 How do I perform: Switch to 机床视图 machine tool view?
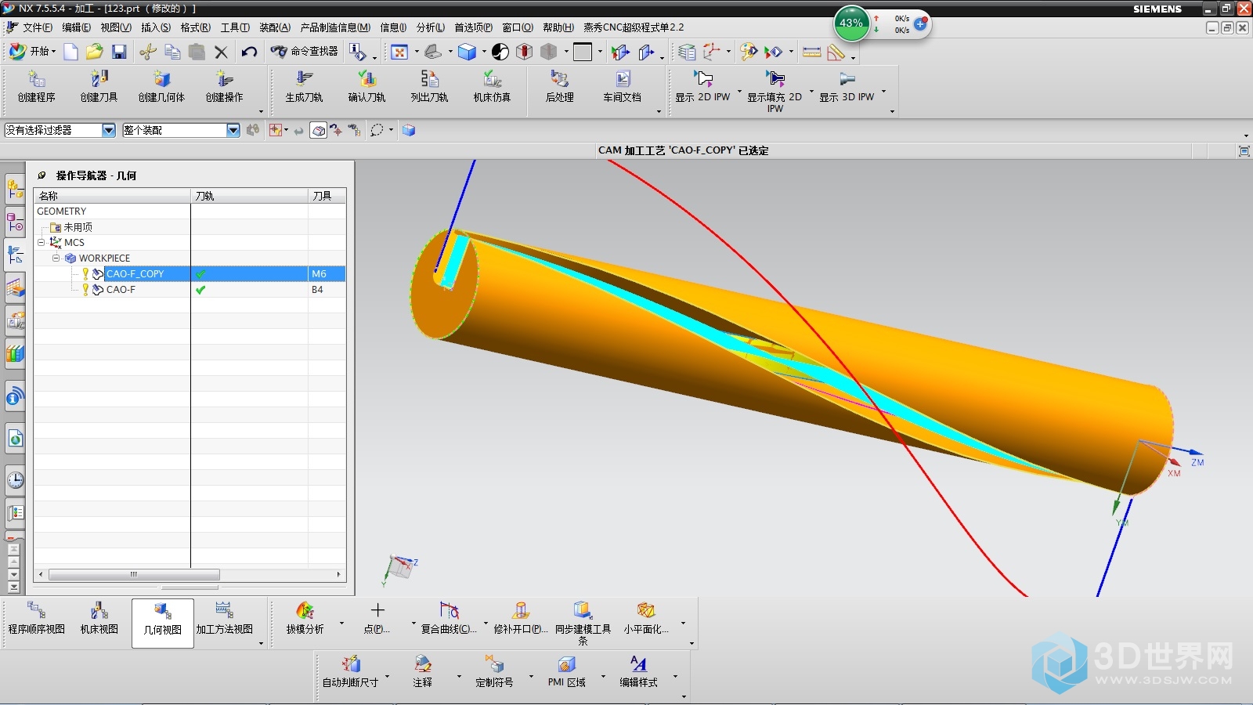coord(99,618)
